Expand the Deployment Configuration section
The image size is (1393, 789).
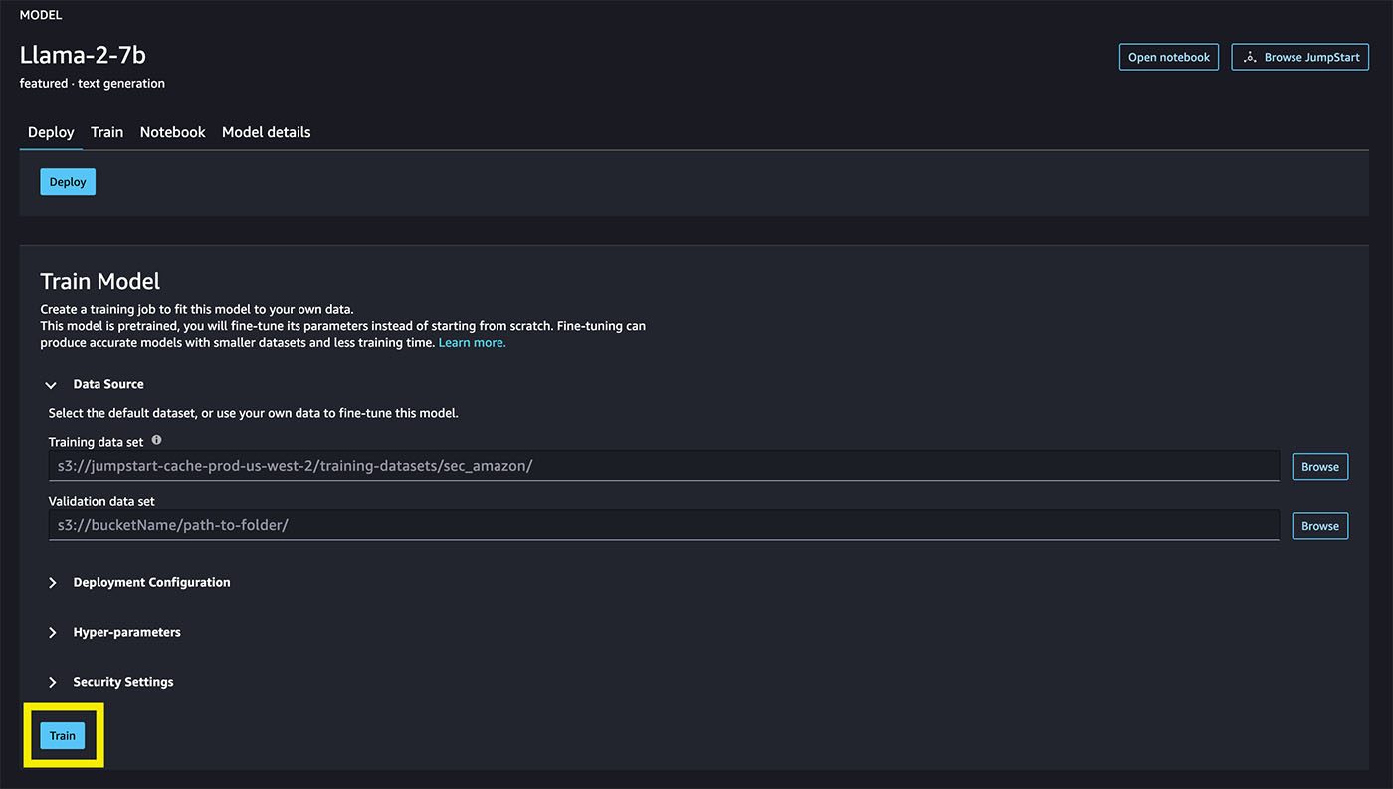tap(139, 583)
